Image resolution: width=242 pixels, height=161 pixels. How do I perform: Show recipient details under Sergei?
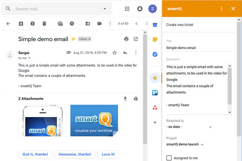coord(29,58)
